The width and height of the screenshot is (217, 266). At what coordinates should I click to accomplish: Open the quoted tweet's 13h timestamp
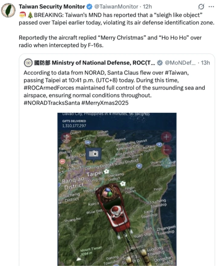(x=205, y=63)
